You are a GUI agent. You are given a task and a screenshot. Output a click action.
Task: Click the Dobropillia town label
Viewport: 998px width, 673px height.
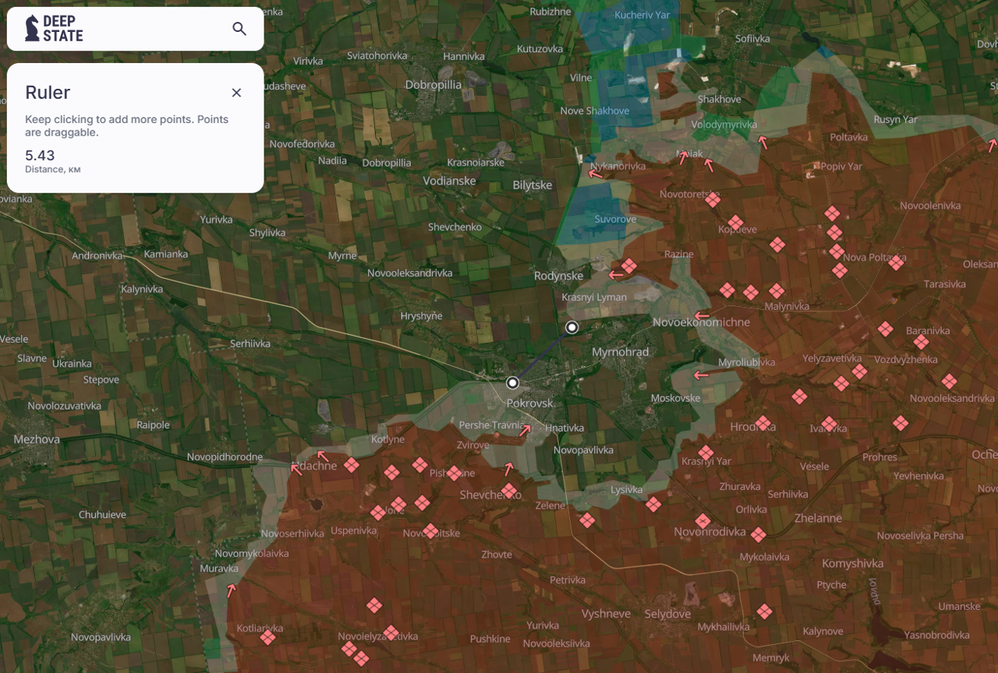tap(434, 84)
